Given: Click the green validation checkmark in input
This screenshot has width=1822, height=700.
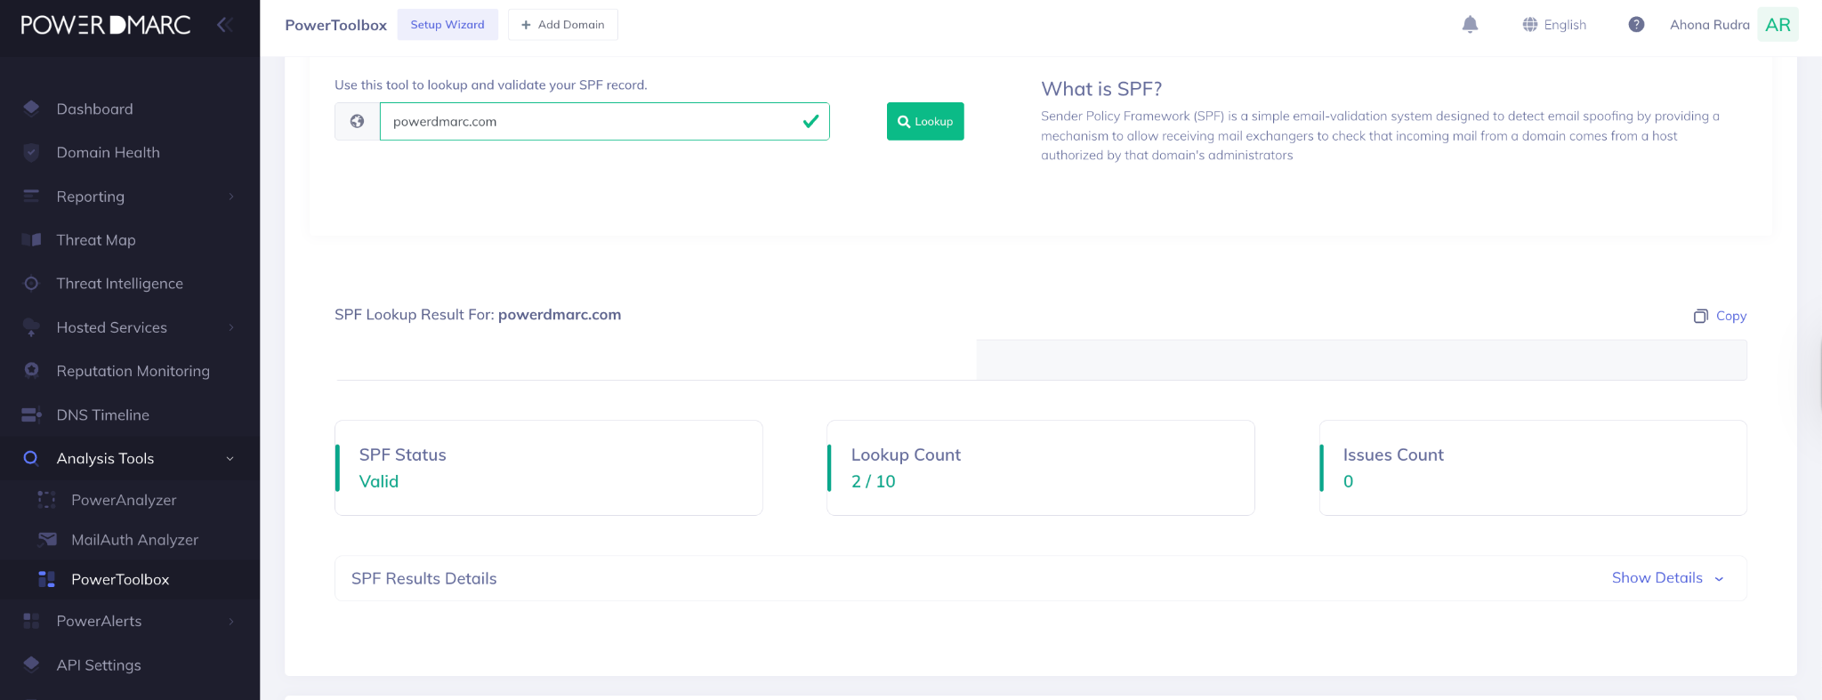Looking at the screenshot, I should coord(810,121).
